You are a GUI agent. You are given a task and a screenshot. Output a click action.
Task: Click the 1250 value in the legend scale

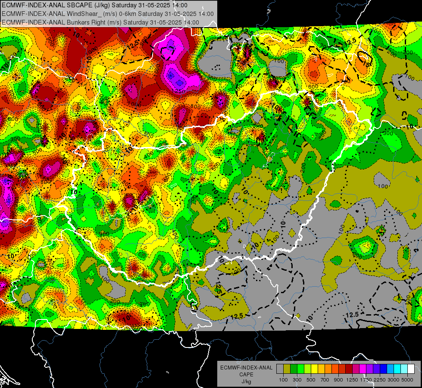(x=352, y=380)
